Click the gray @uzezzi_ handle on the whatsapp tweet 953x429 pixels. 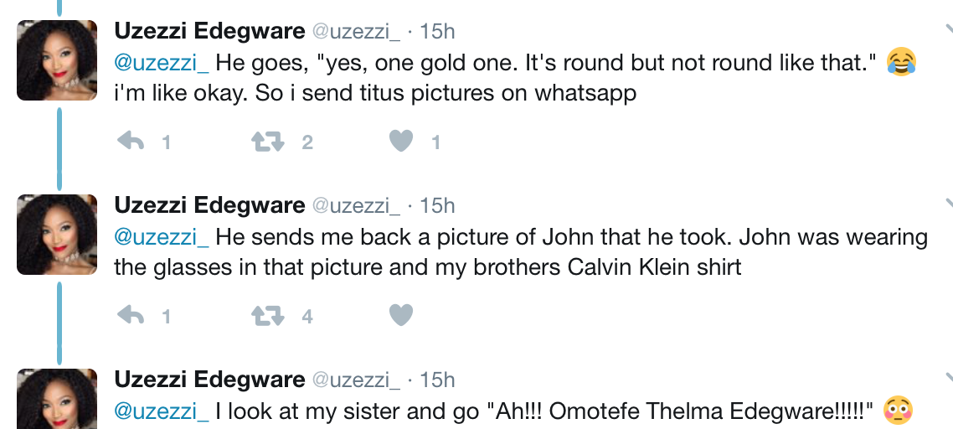[356, 32]
